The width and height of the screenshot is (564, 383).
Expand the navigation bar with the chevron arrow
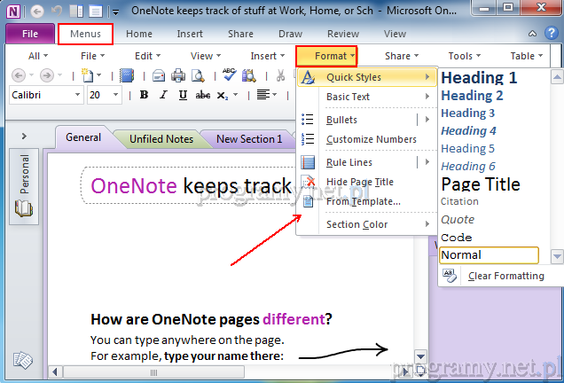coord(24,137)
